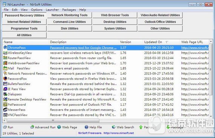The height and width of the screenshot is (138, 215).
Task: Select the WirelessKeyView name
Action: 20,53
